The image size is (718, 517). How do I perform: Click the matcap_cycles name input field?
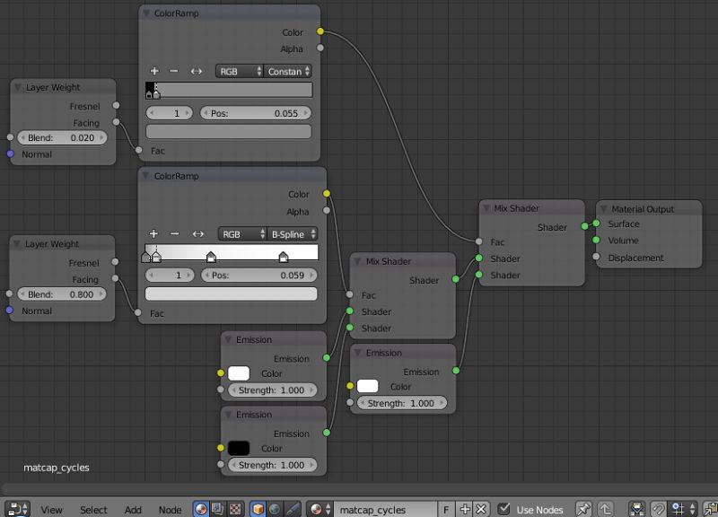386,509
